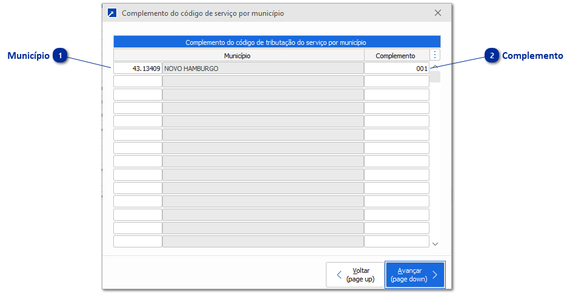The height and width of the screenshot is (299, 573).
Task: Open the three-dot column options menu
Action: click(435, 55)
